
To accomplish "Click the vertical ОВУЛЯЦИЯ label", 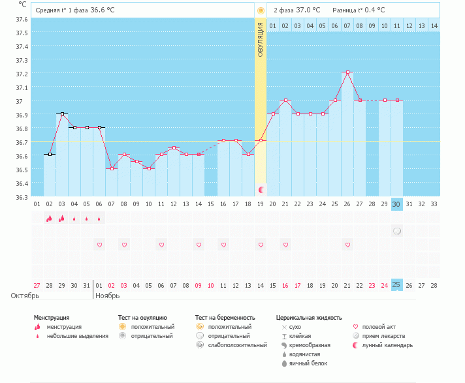I will point(261,40).
